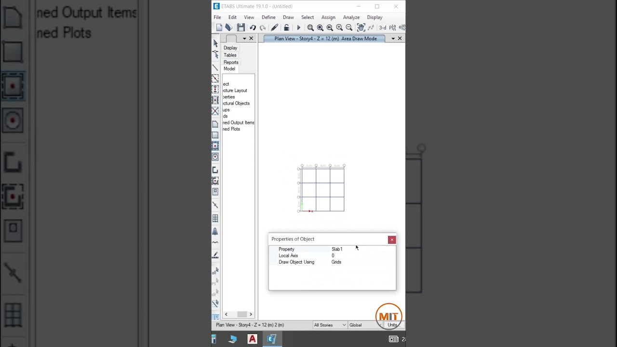The width and height of the screenshot is (617, 347).
Task: Open the File menu
Action: (x=217, y=17)
